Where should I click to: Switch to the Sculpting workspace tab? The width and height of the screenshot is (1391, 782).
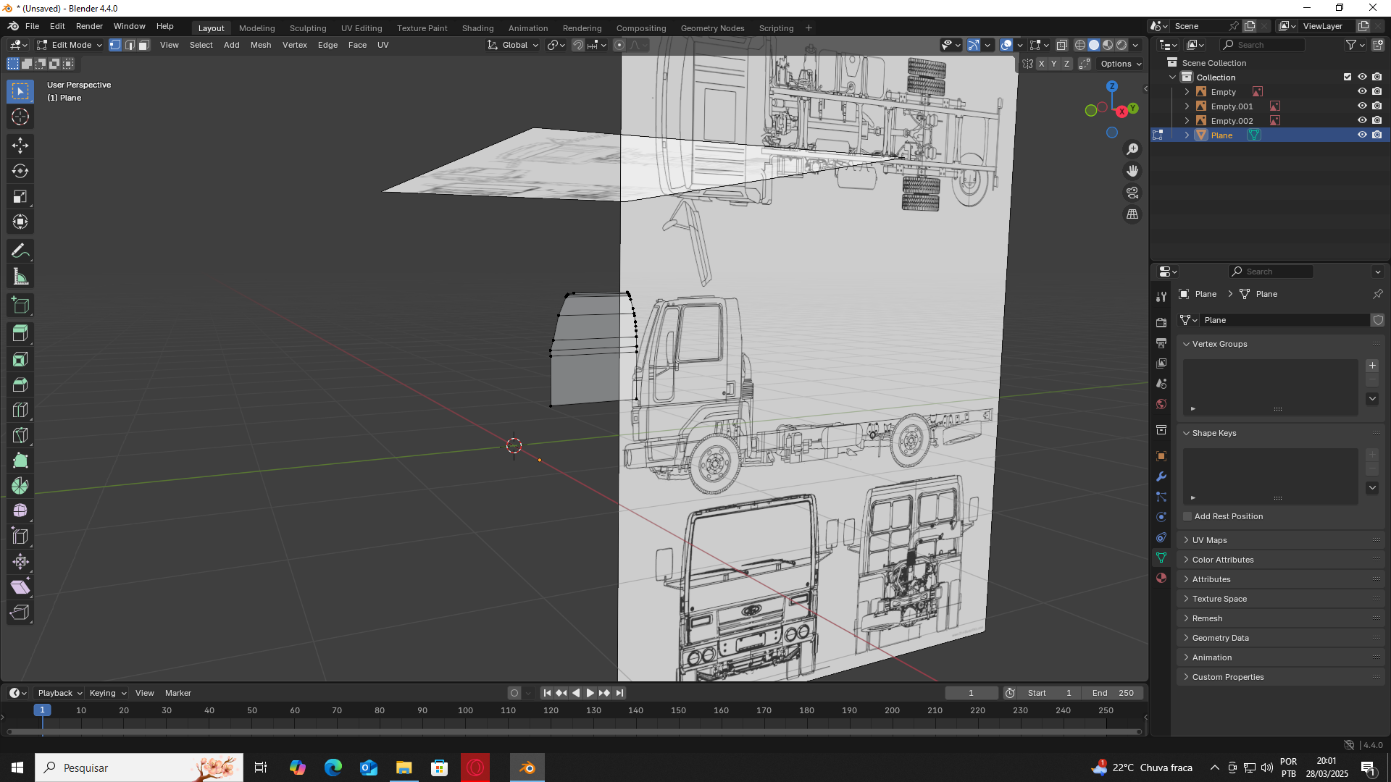[x=307, y=28]
